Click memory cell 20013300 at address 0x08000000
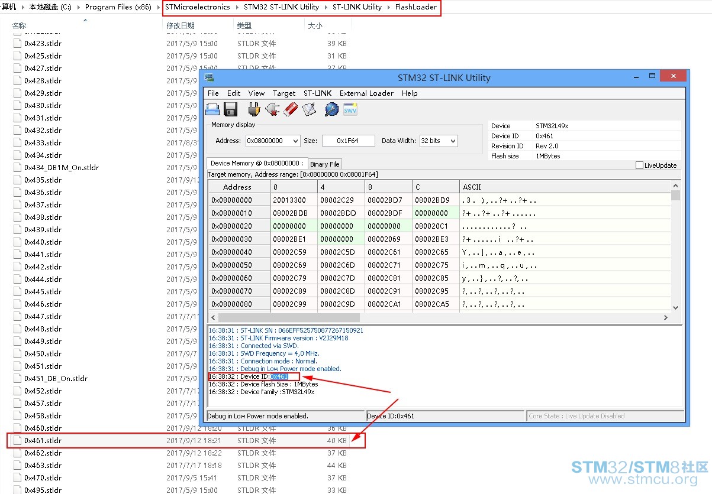Screen dimensions: 712x494 tap(294, 200)
